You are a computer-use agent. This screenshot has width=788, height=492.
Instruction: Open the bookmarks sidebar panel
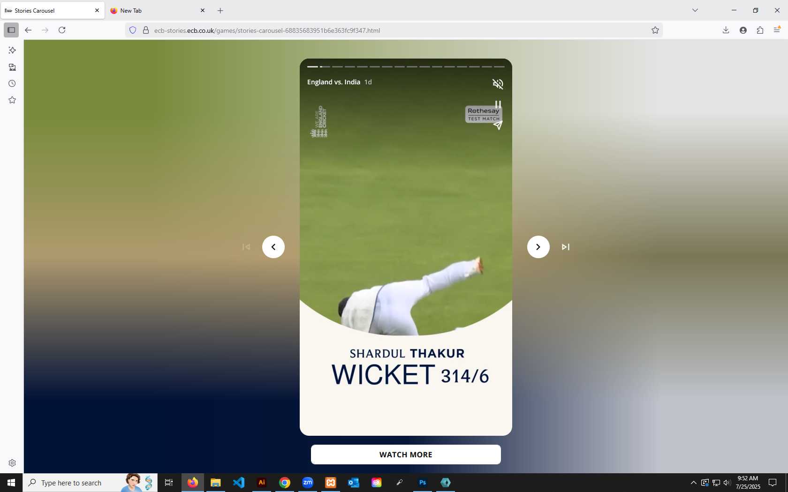point(12,100)
